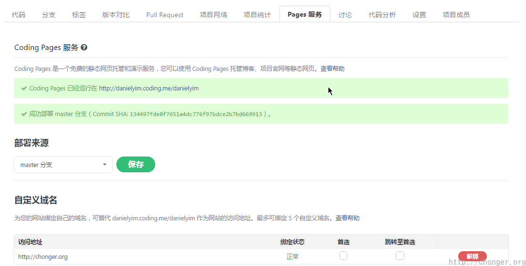Click 查看帮助 link under Coding Pages description

[x=332, y=69]
